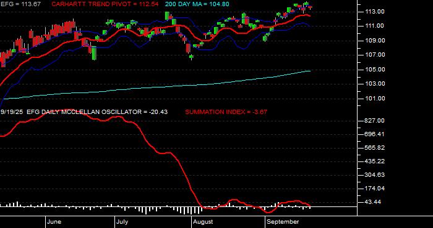Select the EFG = 113.67 price label
The height and width of the screenshot is (228, 433).
[20, 4]
